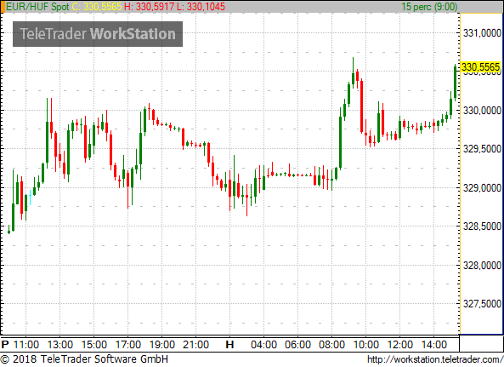Click the close value C: 330,5565 in header
Image resolution: width=504 pixels, height=367 pixels.
(x=97, y=7)
